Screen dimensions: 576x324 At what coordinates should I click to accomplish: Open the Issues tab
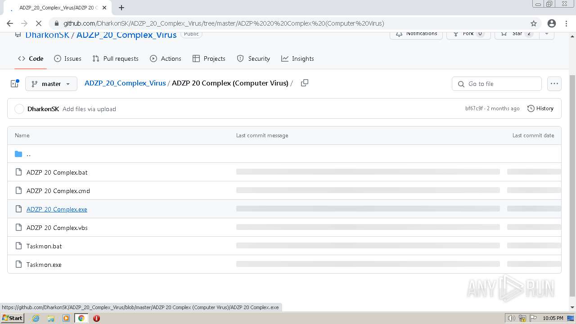[x=67, y=58]
